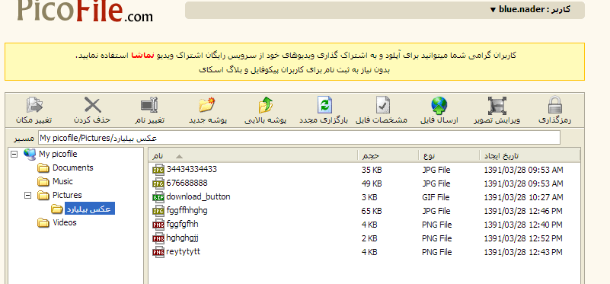Screen dimensions: 610x284
Task: Click the 2 KB size cell
Action: pos(369,238)
